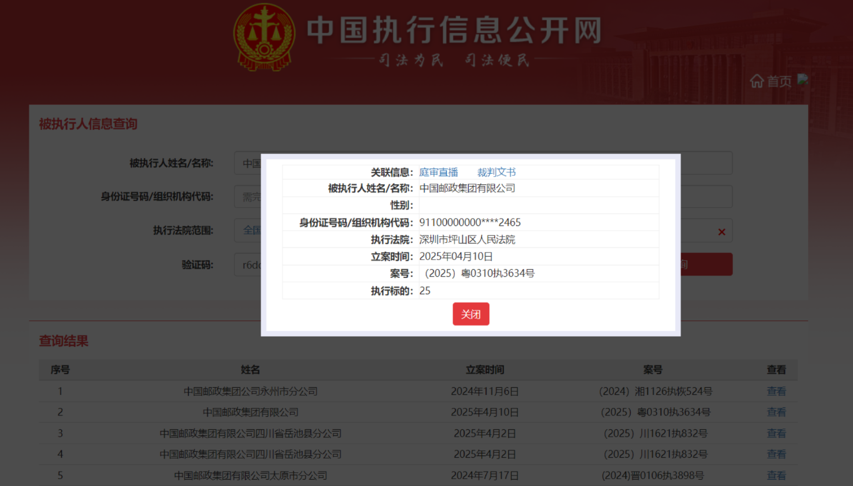
Task: Click the dialog value 深圳市坪山区人民法院
Action: tap(467, 240)
